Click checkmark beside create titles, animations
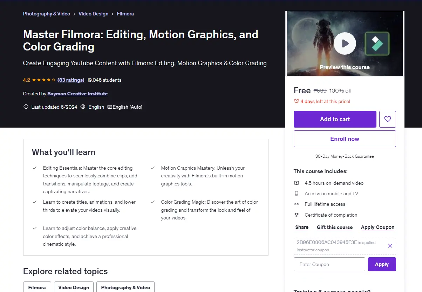This screenshot has height=292, width=422. tap(35, 202)
